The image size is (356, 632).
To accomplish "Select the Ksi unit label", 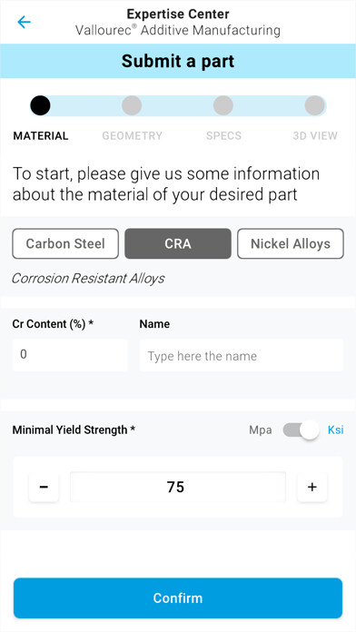I will pyautogui.click(x=335, y=430).
